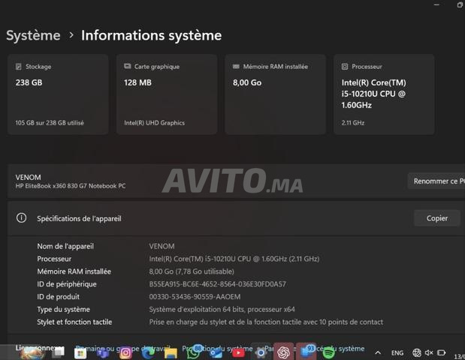Collapse the Spécifications de l'appareil section header

point(236,218)
